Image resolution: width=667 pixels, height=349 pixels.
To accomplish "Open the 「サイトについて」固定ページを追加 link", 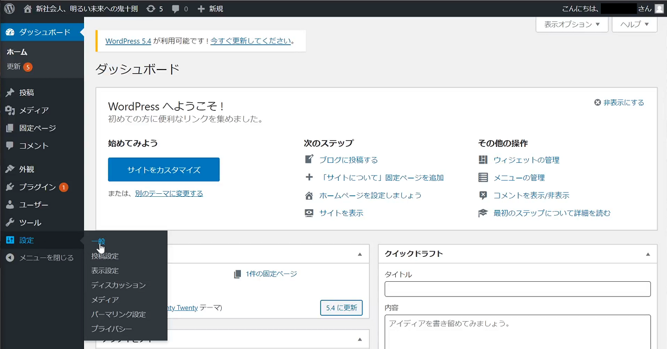I will point(381,178).
